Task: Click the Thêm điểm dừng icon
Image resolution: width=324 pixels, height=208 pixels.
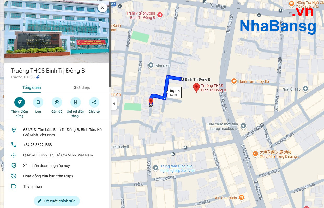Action: (20, 102)
